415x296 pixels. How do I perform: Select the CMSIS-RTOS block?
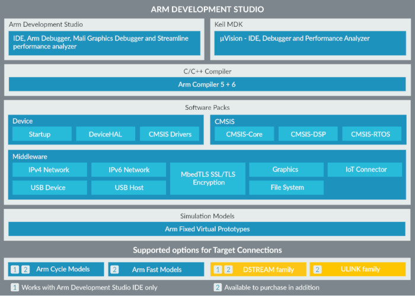click(x=372, y=134)
